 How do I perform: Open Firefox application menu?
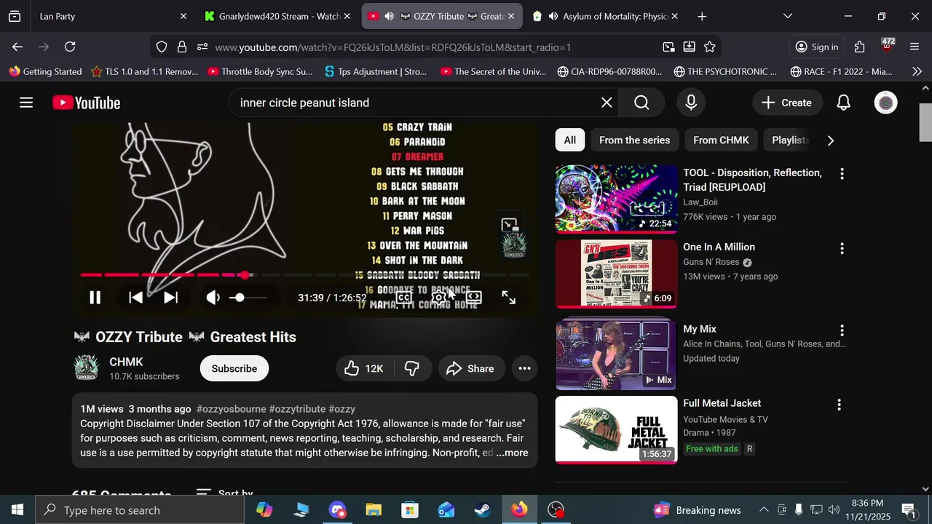click(x=915, y=47)
